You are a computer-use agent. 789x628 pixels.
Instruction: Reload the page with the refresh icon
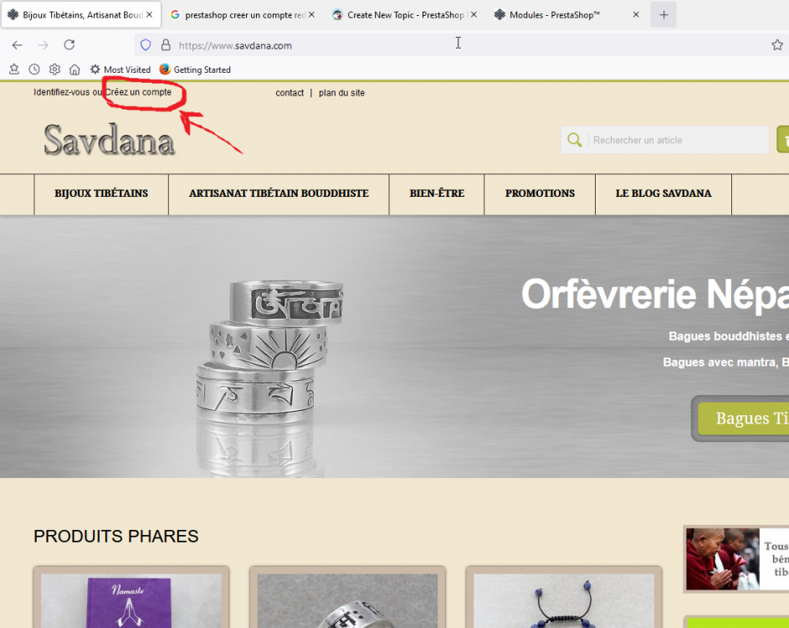coord(69,45)
